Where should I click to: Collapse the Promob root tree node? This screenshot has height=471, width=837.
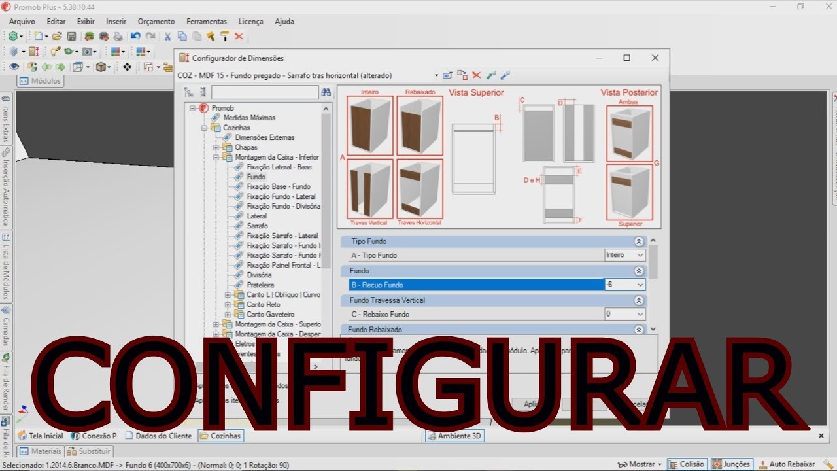coord(193,108)
